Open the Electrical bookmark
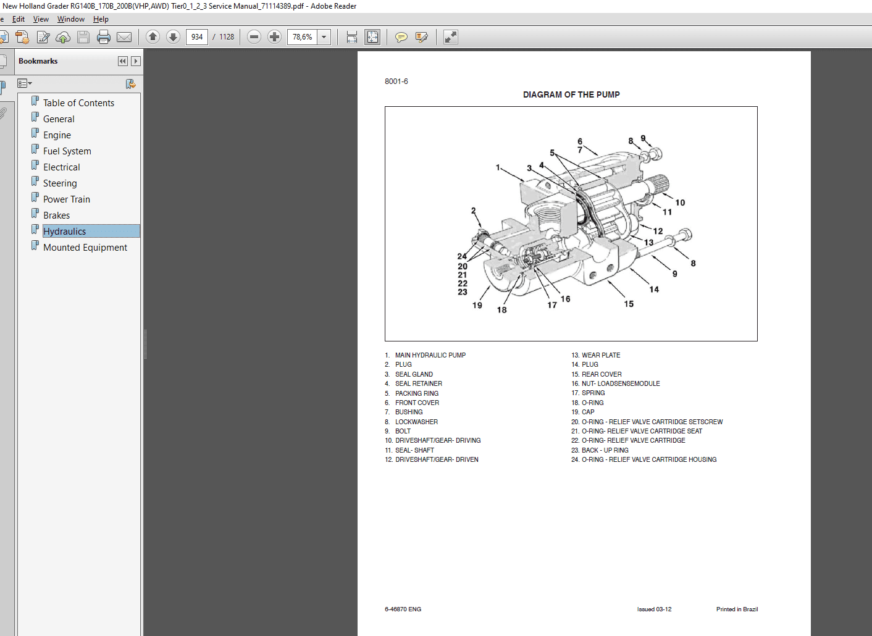The image size is (872, 636). (x=62, y=167)
